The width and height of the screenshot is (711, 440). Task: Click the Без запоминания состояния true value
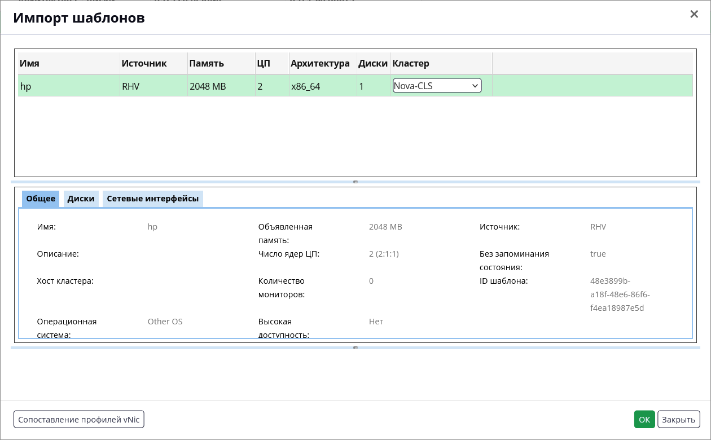click(x=598, y=254)
